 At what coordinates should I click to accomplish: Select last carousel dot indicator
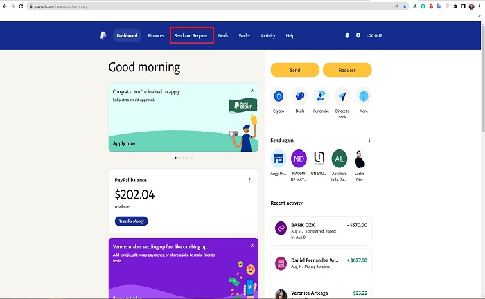click(191, 158)
